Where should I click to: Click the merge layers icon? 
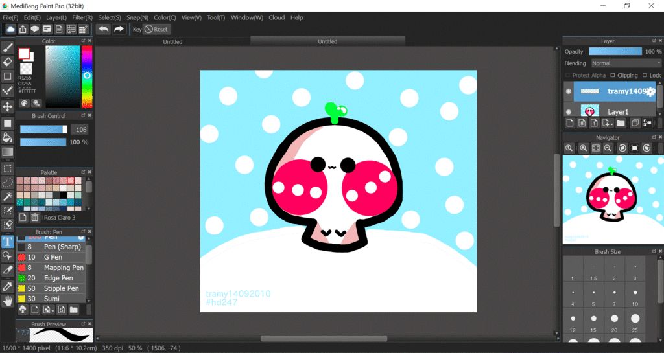[x=648, y=123]
